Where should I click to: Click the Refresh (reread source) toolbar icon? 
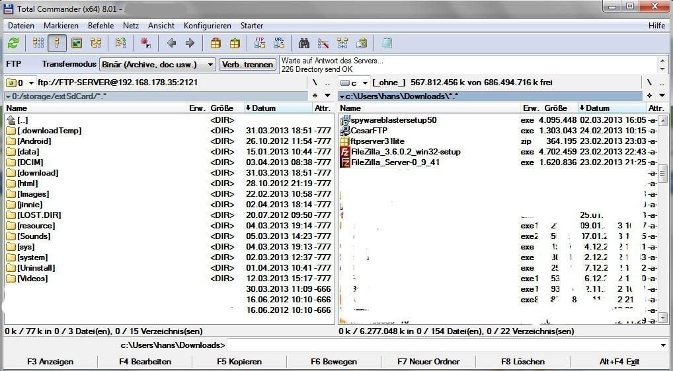(x=13, y=44)
